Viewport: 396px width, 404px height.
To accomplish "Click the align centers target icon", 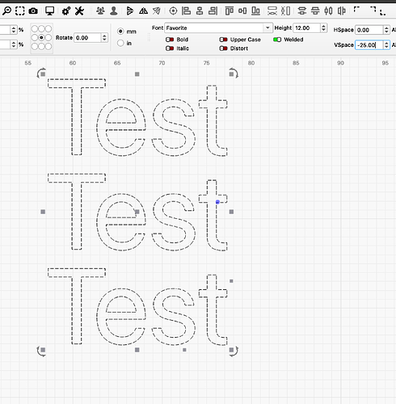I will (173, 11).
